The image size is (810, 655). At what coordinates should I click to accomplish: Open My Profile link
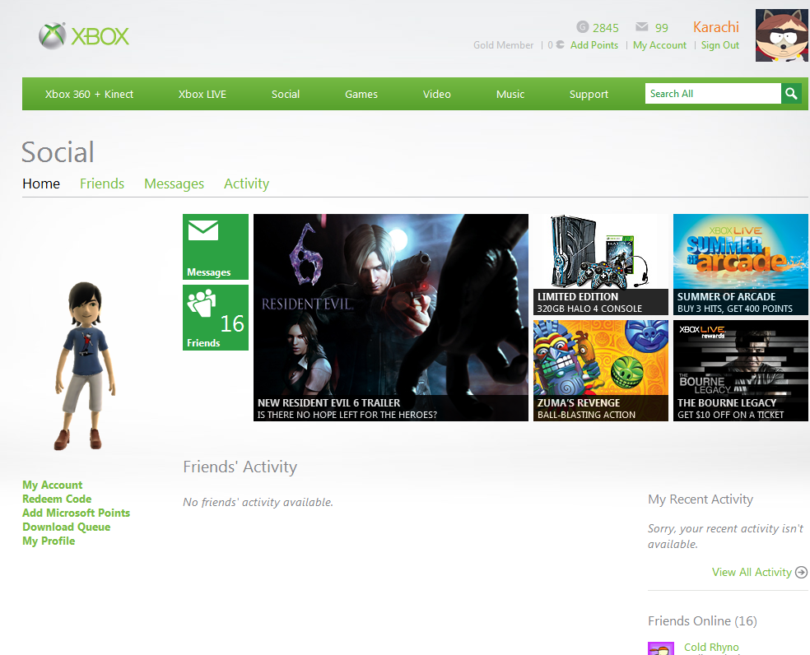pyautogui.click(x=49, y=541)
